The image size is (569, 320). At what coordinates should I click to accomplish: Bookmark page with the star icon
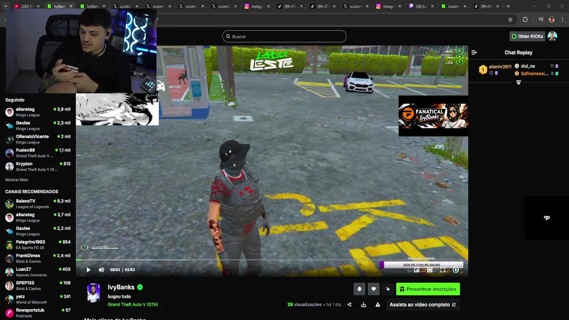tap(510, 20)
